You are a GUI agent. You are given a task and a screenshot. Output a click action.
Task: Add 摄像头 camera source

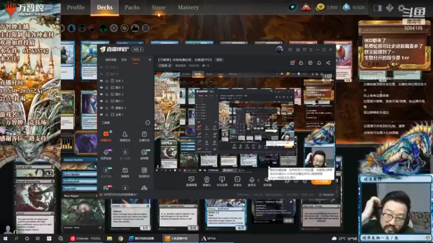pyautogui.click(x=207, y=181)
